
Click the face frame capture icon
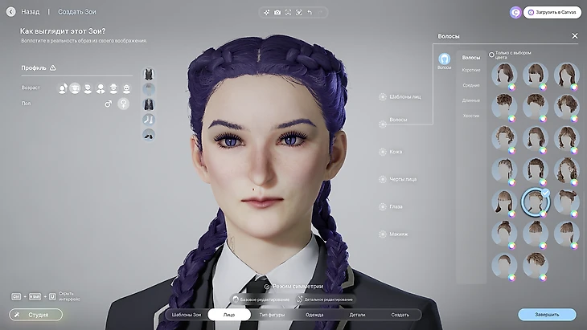pos(288,12)
